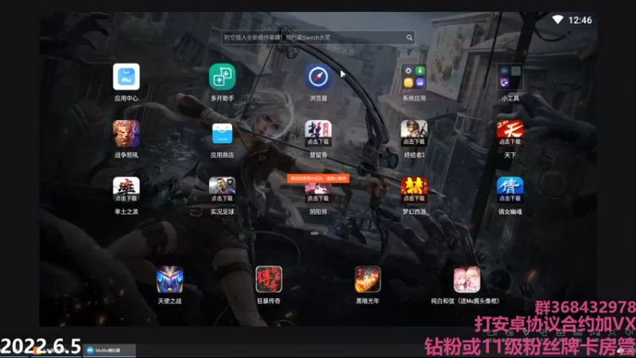The width and height of the screenshot is (636, 358).
Task: Click the Wi-Fi status icon
Action: click(558, 19)
